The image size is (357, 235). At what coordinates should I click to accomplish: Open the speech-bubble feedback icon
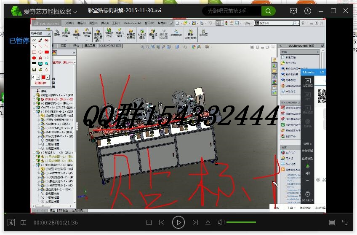[x=293, y=11]
